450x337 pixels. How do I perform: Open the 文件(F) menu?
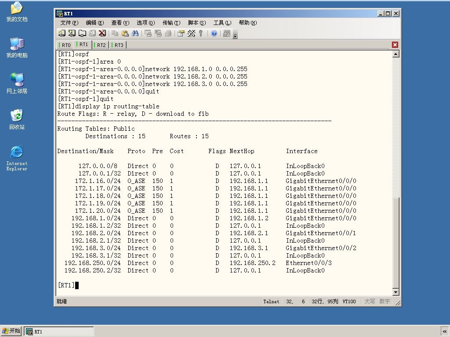[69, 23]
